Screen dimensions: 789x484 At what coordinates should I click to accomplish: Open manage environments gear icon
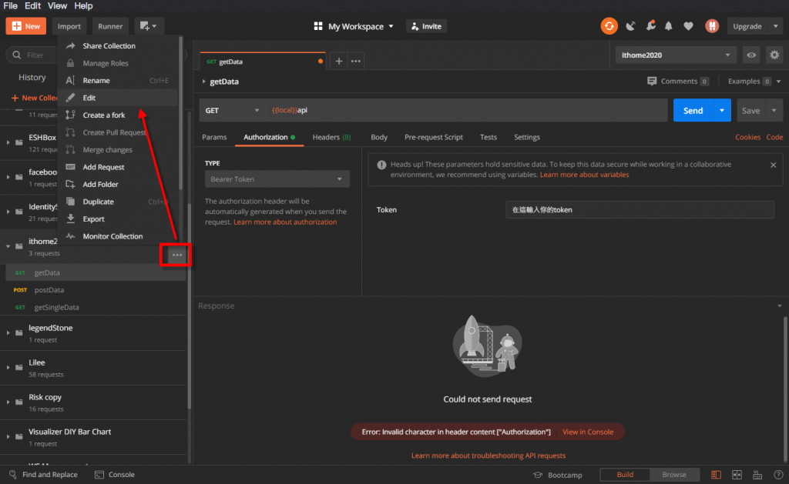point(774,55)
